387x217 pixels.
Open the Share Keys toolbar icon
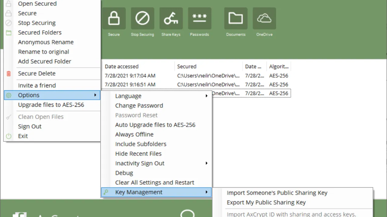(x=171, y=18)
